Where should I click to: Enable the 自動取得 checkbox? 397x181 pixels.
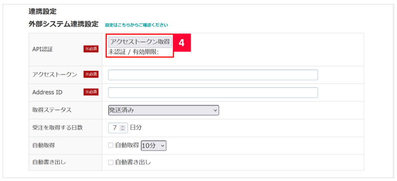pos(110,145)
